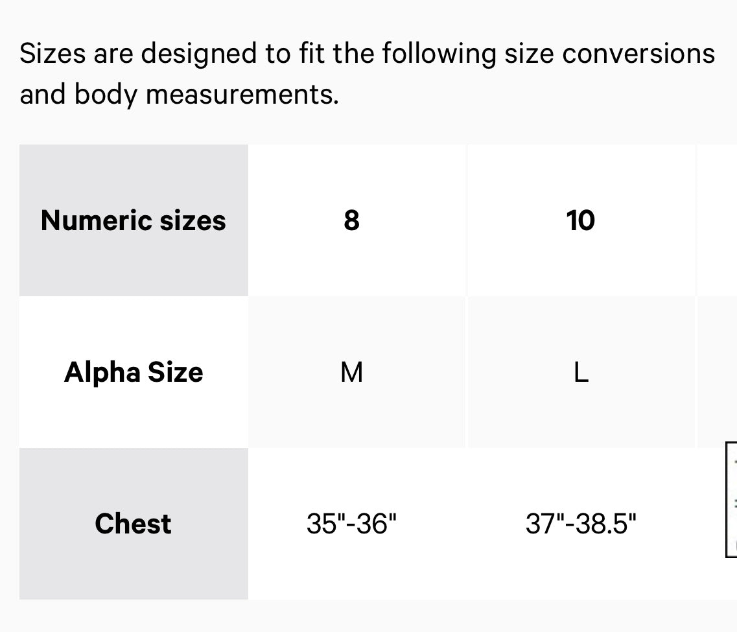Click the Alpha Size row header
Image resolution: width=737 pixels, height=632 pixels.
point(134,372)
